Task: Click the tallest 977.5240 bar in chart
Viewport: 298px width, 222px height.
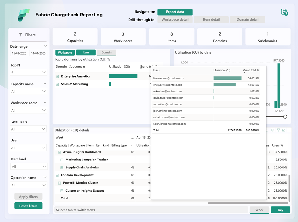Action: tap(279, 86)
